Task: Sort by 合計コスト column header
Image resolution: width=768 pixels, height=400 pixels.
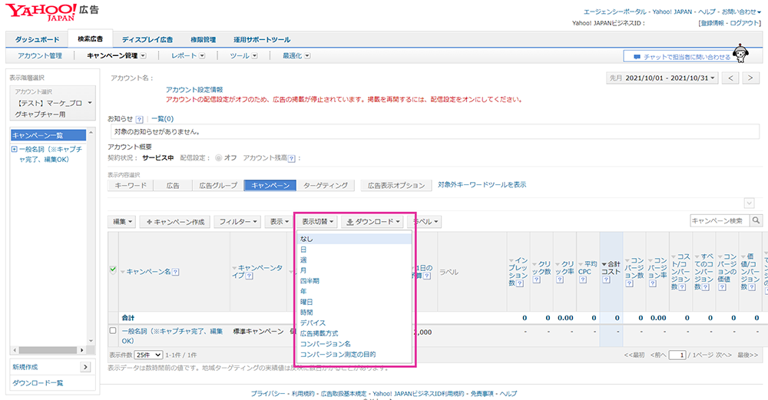Action: pos(611,268)
